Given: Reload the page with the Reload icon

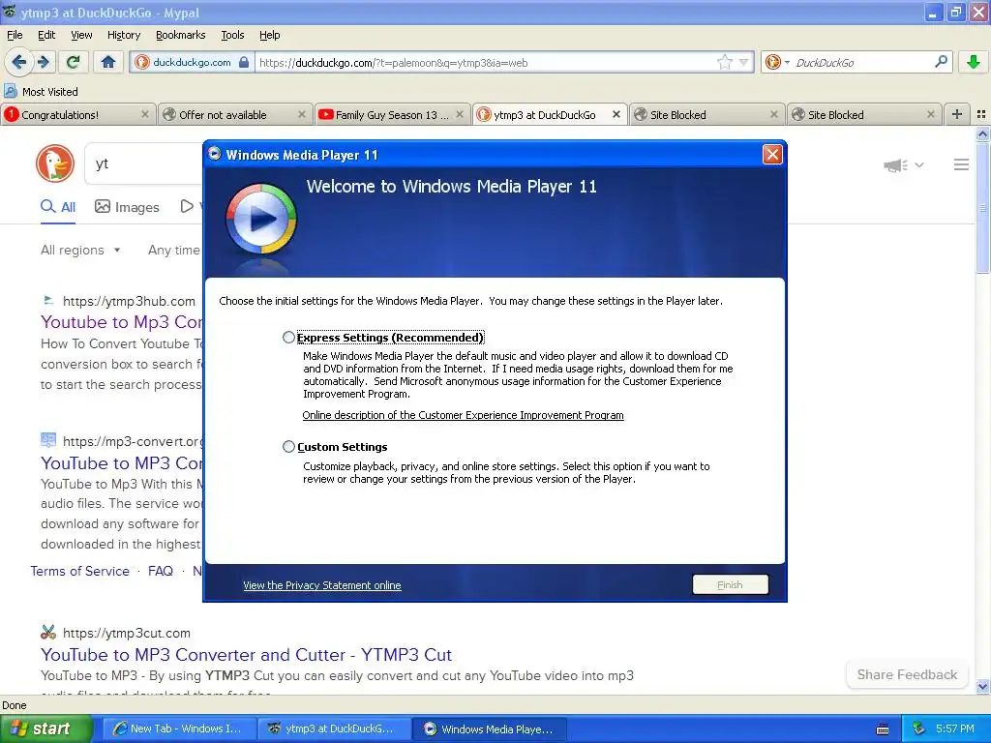Looking at the screenshot, I should (x=74, y=62).
